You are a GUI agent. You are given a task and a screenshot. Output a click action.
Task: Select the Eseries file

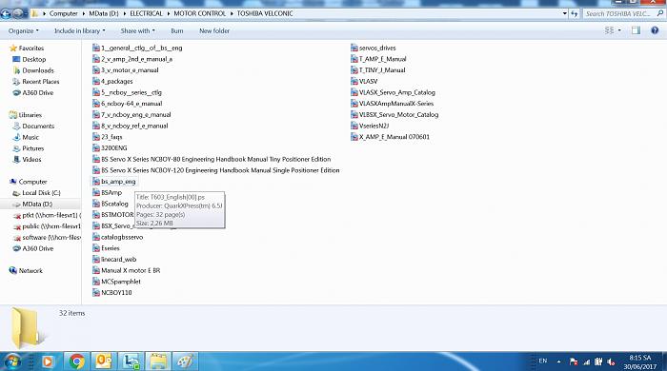tap(106, 248)
